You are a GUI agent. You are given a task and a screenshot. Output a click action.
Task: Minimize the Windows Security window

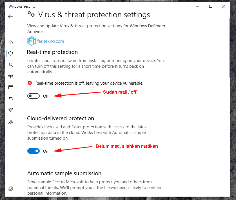(198, 6)
